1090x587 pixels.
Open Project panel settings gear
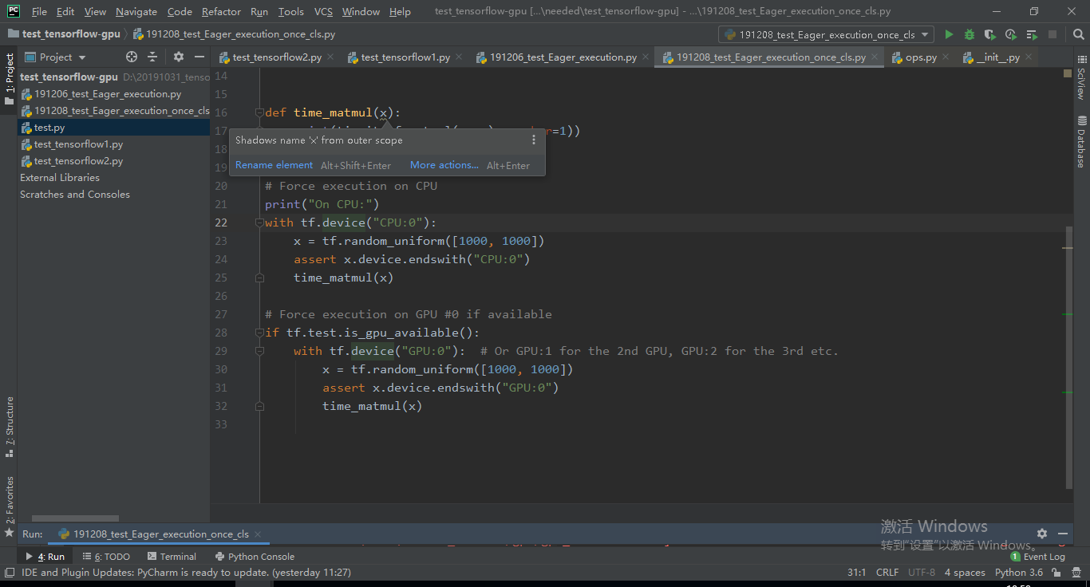178,57
